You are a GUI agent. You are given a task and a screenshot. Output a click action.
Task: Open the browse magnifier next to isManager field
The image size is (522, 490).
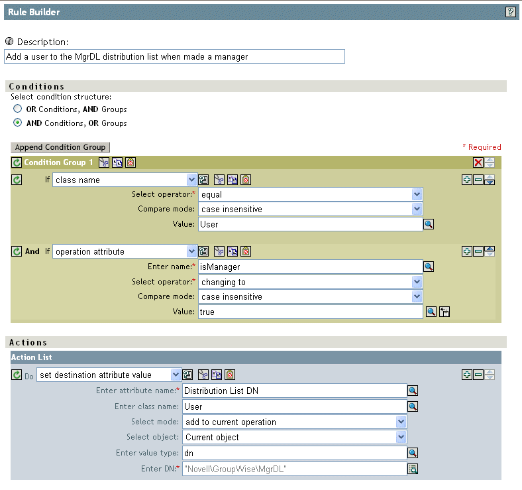coord(429,267)
